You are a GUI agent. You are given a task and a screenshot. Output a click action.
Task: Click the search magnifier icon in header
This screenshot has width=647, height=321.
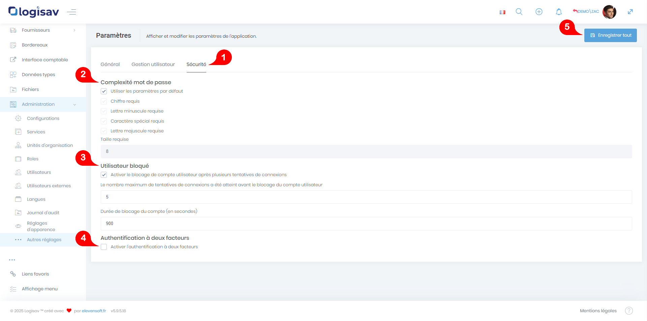pyautogui.click(x=519, y=12)
